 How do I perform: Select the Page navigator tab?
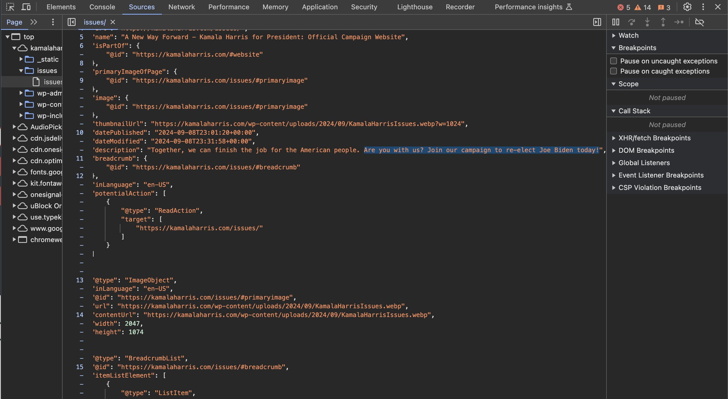coord(14,22)
